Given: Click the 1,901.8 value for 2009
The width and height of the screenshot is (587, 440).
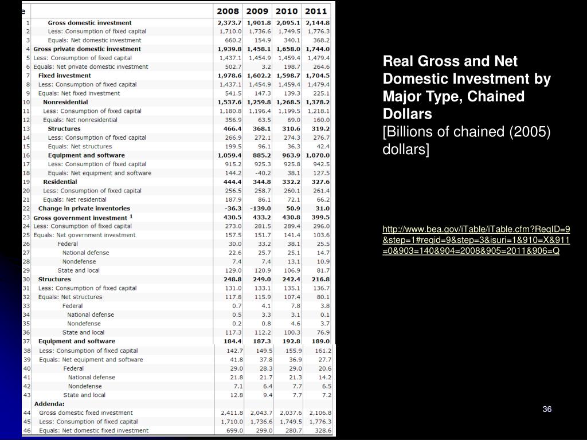Looking at the screenshot, I should click(259, 23).
